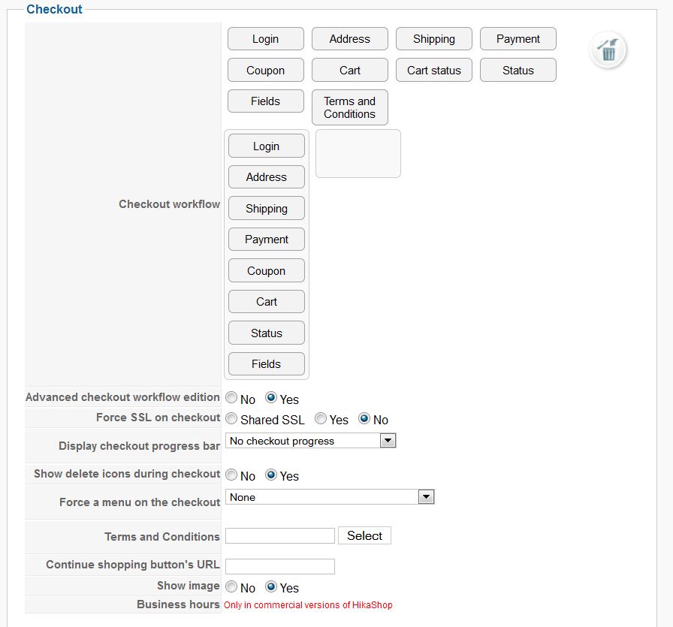The height and width of the screenshot is (627, 673).
Task: Select the Shipping block in workflow column
Action: [266, 209]
